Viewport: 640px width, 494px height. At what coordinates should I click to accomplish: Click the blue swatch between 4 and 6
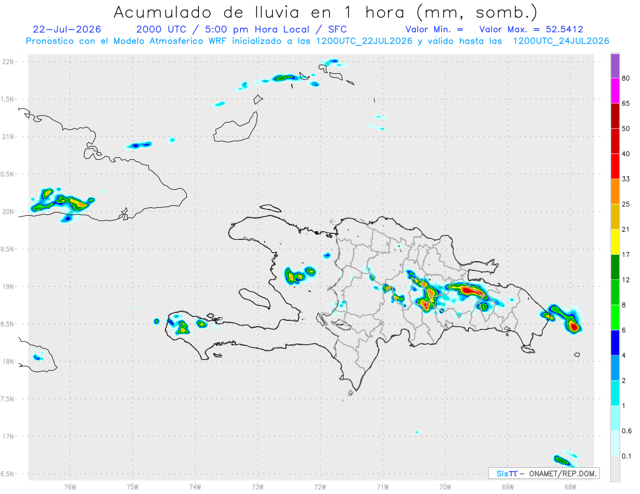pyautogui.click(x=615, y=343)
